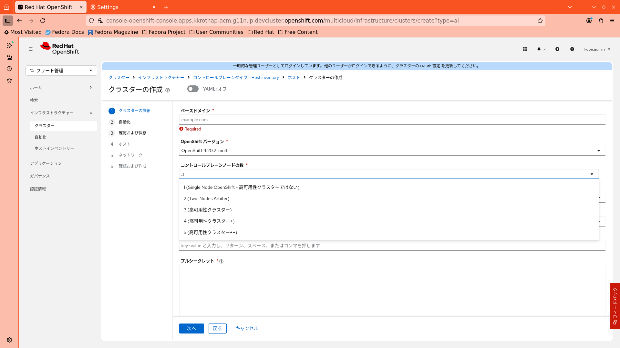Select 5 (高可用性クラスター++) option

210,232
